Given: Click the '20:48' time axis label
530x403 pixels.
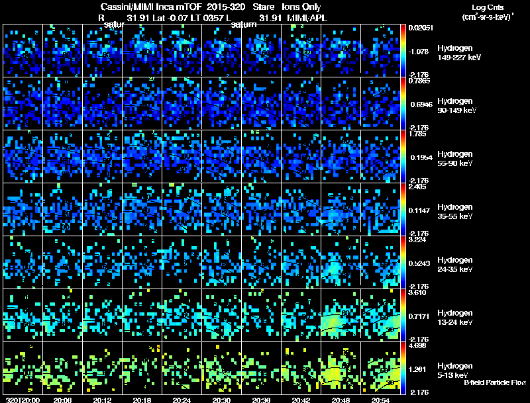Looking at the screenshot, I should click(x=341, y=400).
